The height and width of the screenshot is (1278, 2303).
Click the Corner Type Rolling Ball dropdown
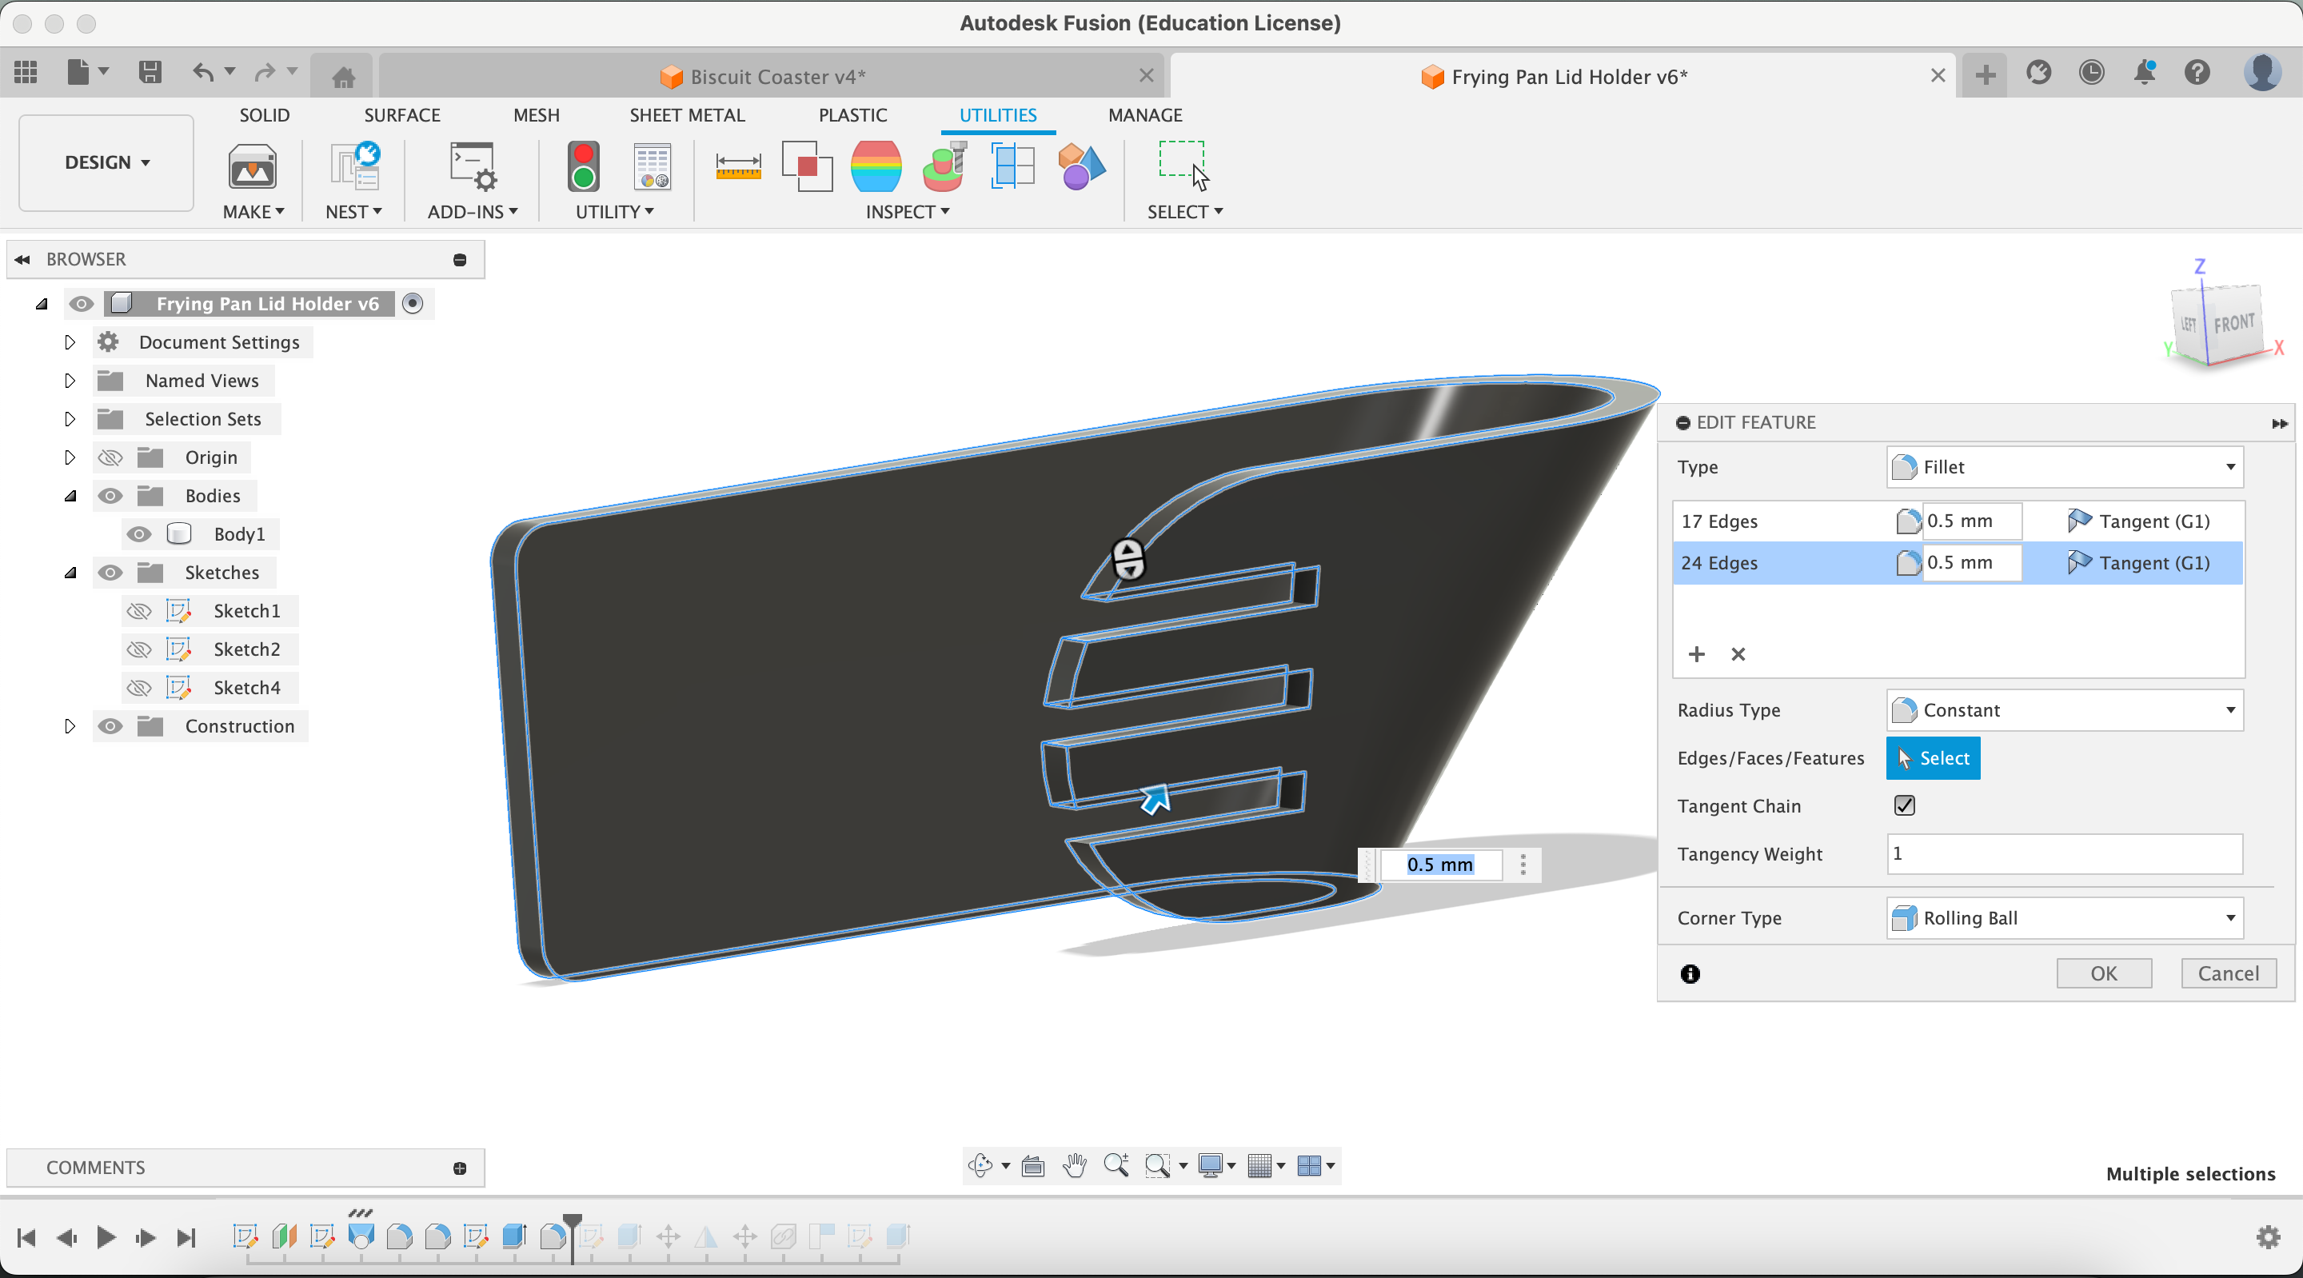[2064, 917]
